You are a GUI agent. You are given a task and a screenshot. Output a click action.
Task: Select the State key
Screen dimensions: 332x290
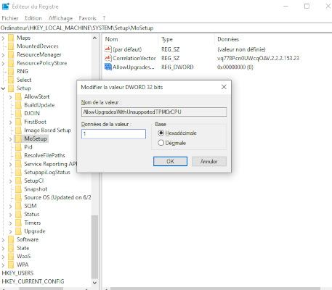pyautogui.click(x=23, y=248)
